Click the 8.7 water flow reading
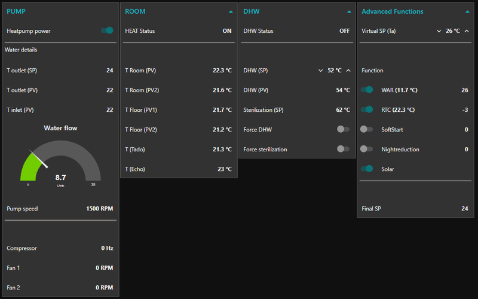478x299 pixels. coord(60,177)
